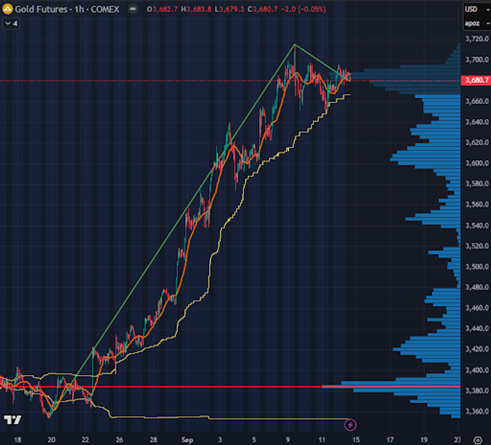This screenshot has width=491, height=445.
Task: Click the current price label 3,680.7
Action: click(x=476, y=80)
